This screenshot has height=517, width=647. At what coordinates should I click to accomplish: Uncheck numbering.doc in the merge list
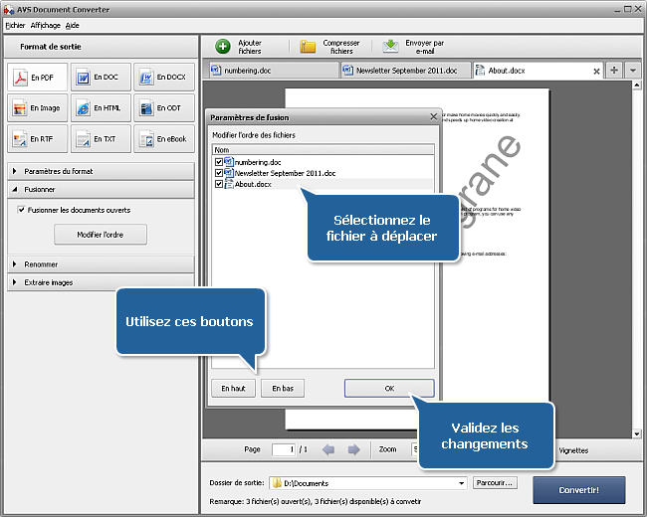point(219,161)
